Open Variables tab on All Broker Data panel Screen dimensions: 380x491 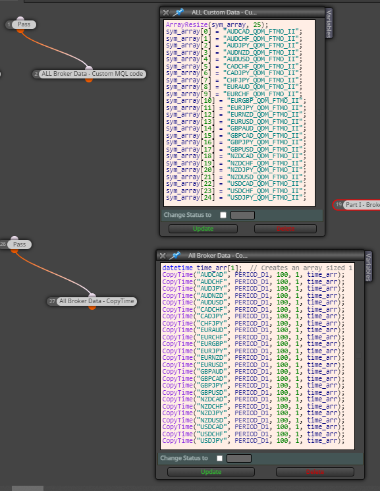click(x=368, y=267)
